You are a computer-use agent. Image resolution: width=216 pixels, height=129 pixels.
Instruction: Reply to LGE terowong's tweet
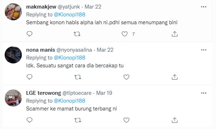click(x=29, y=120)
